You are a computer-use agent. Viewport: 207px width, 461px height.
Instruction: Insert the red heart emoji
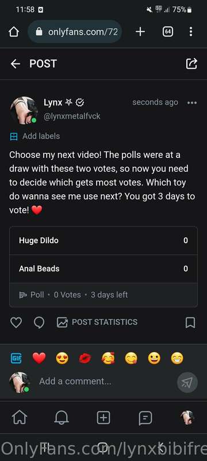click(39, 358)
